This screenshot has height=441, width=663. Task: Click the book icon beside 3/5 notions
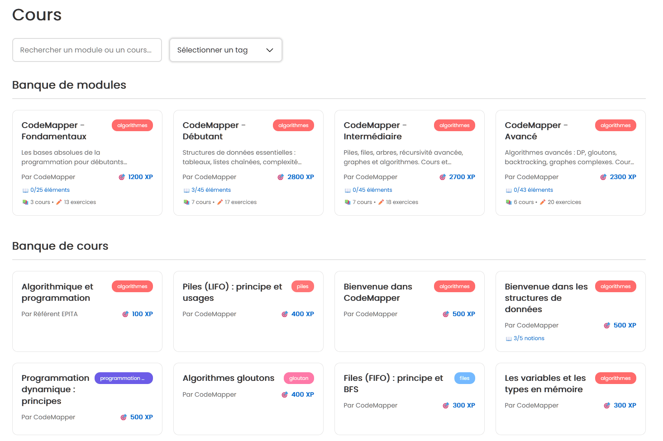[x=509, y=339]
